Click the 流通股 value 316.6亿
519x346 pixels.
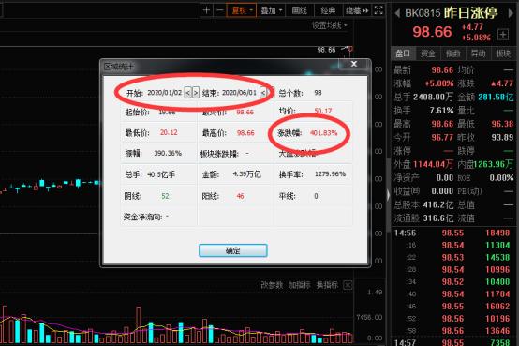[438, 218]
